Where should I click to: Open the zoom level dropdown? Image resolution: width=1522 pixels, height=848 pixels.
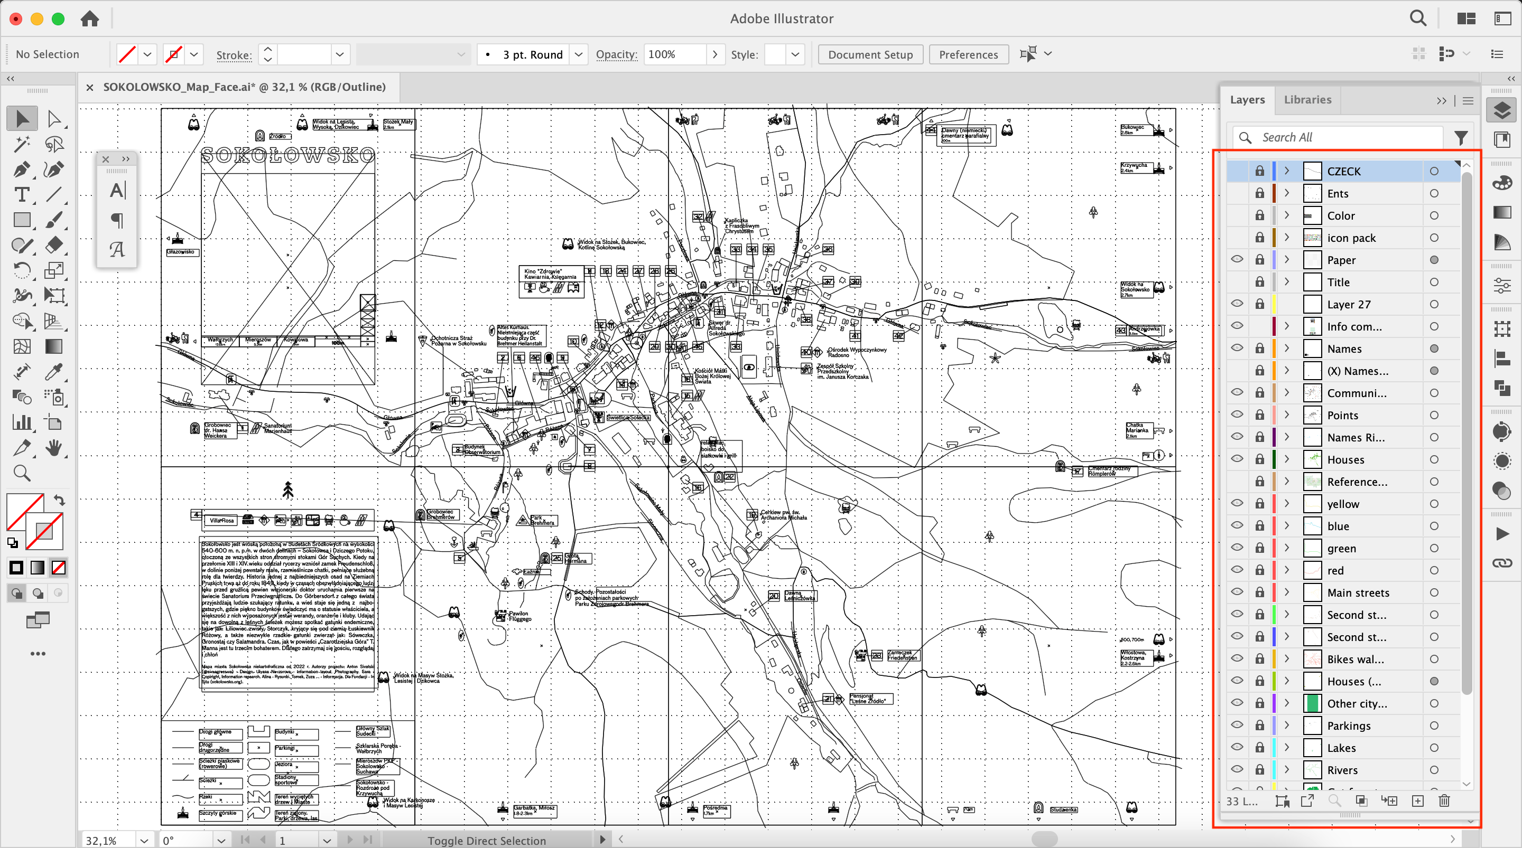[144, 840]
